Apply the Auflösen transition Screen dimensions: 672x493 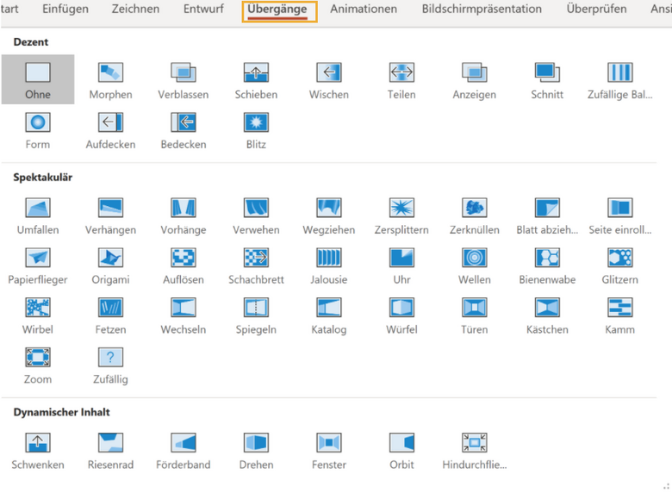(x=184, y=265)
